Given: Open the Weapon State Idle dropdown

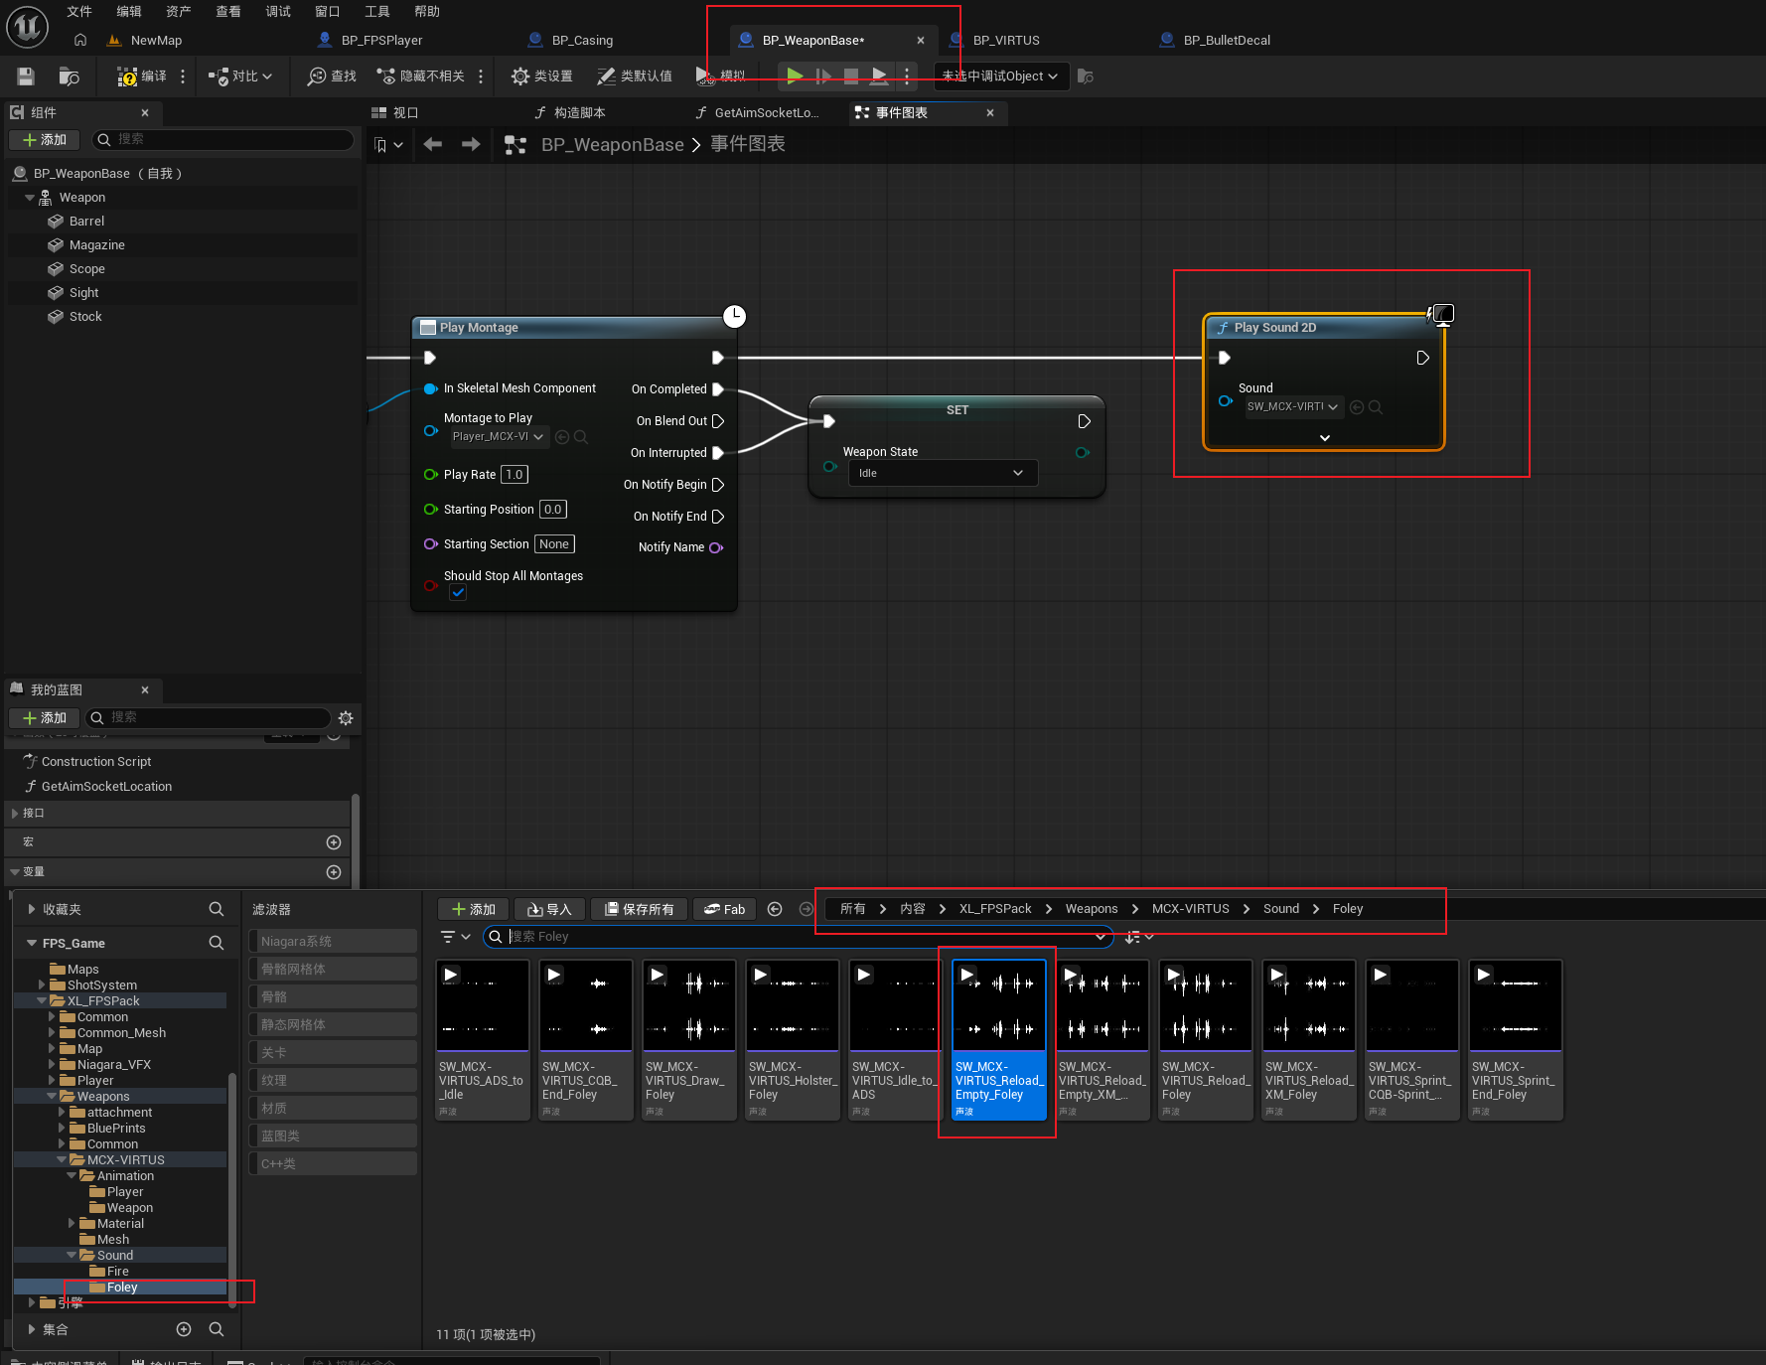Looking at the screenshot, I should [941, 473].
